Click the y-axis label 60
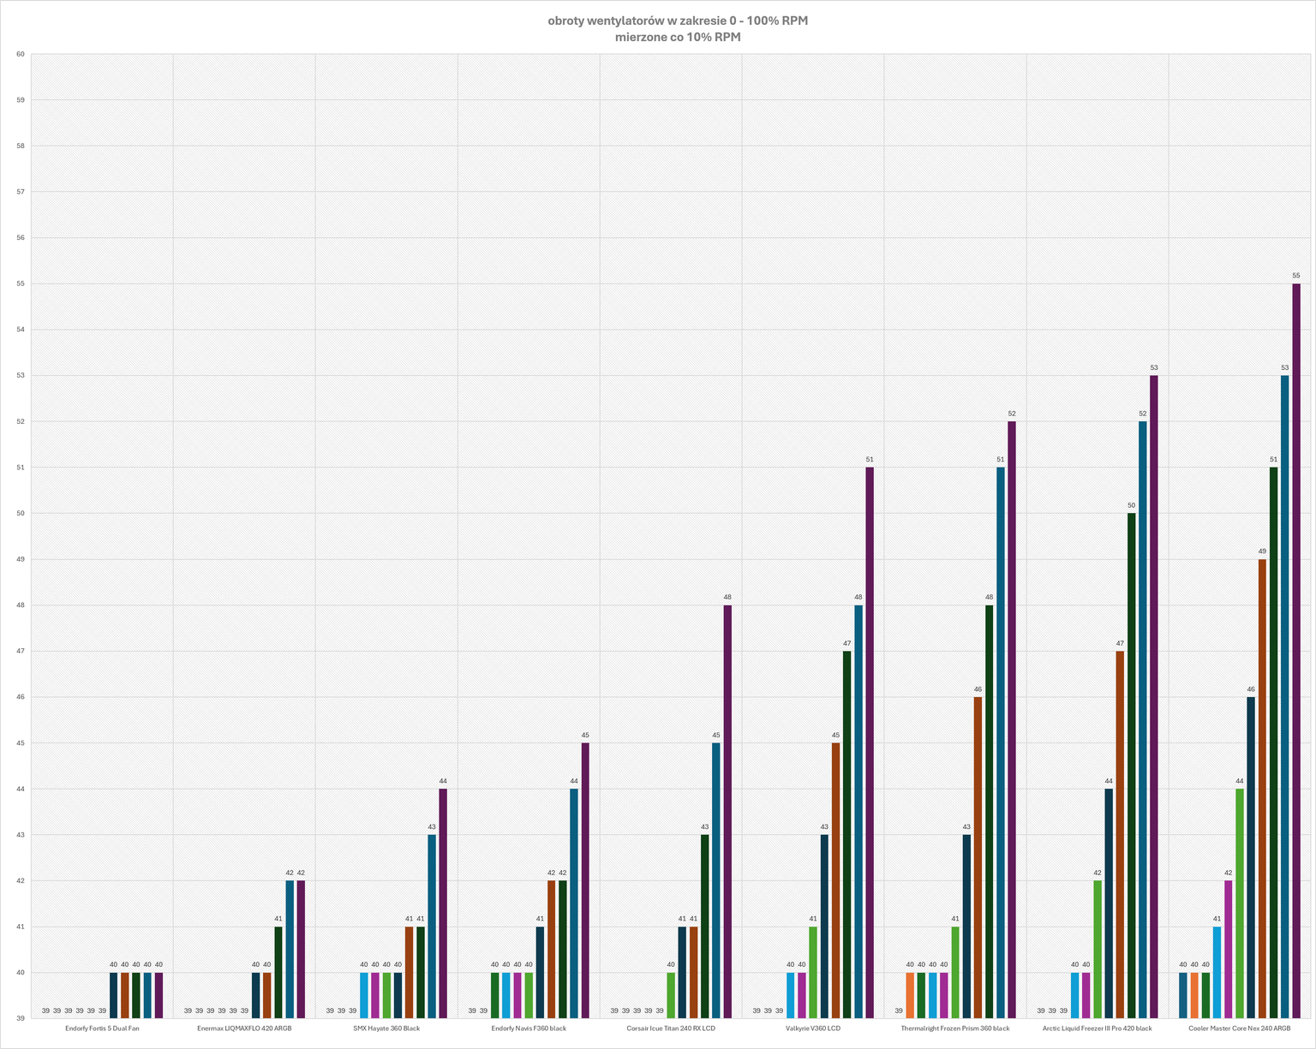The height and width of the screenshot is (1049, 1316). point(21,54)
